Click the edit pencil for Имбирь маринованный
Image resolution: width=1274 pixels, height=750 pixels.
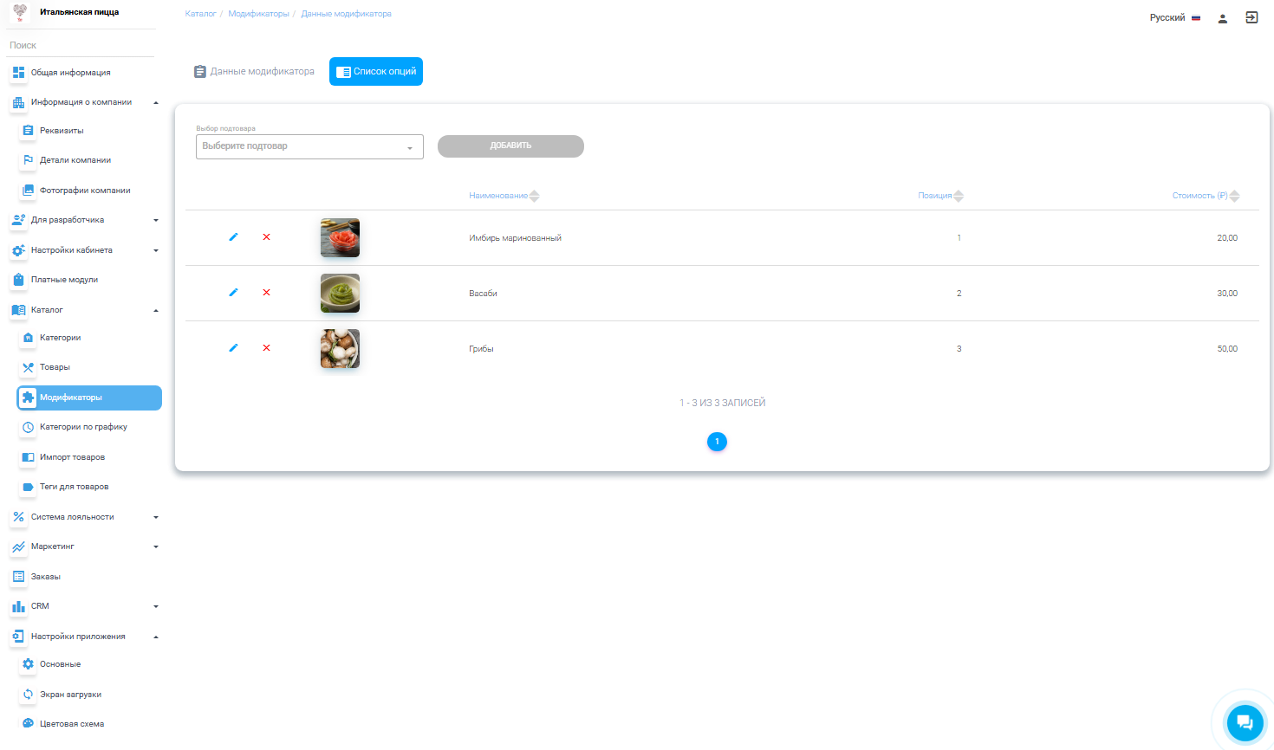click(233, 237)
